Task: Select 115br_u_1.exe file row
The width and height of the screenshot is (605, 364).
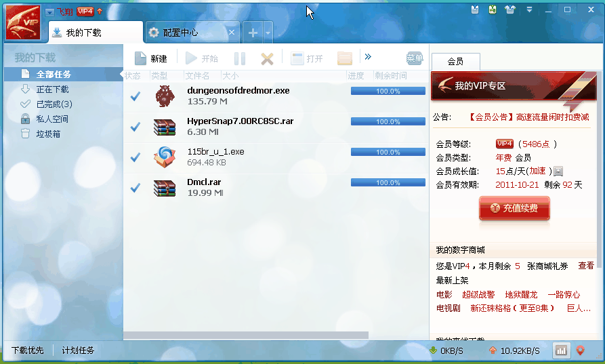Action: (276, 157)
